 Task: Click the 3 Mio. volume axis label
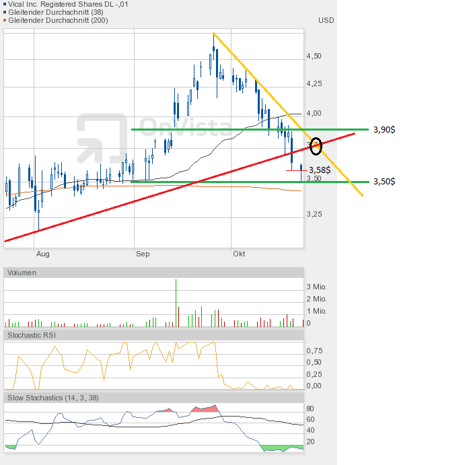pyautogui.click(x=316, y=287)
